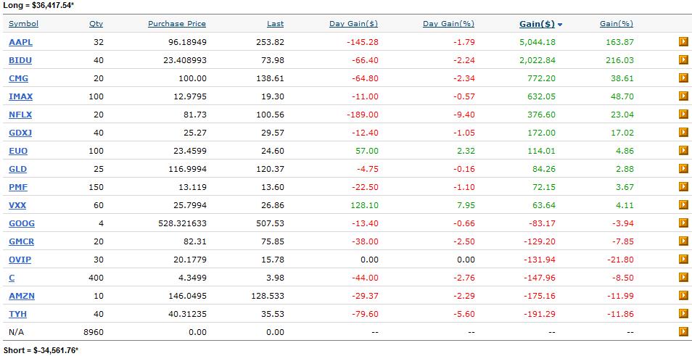The image size is (692, 356).
Task: Sort table by Day Gain($) column
Action: (x=353, y=24)
